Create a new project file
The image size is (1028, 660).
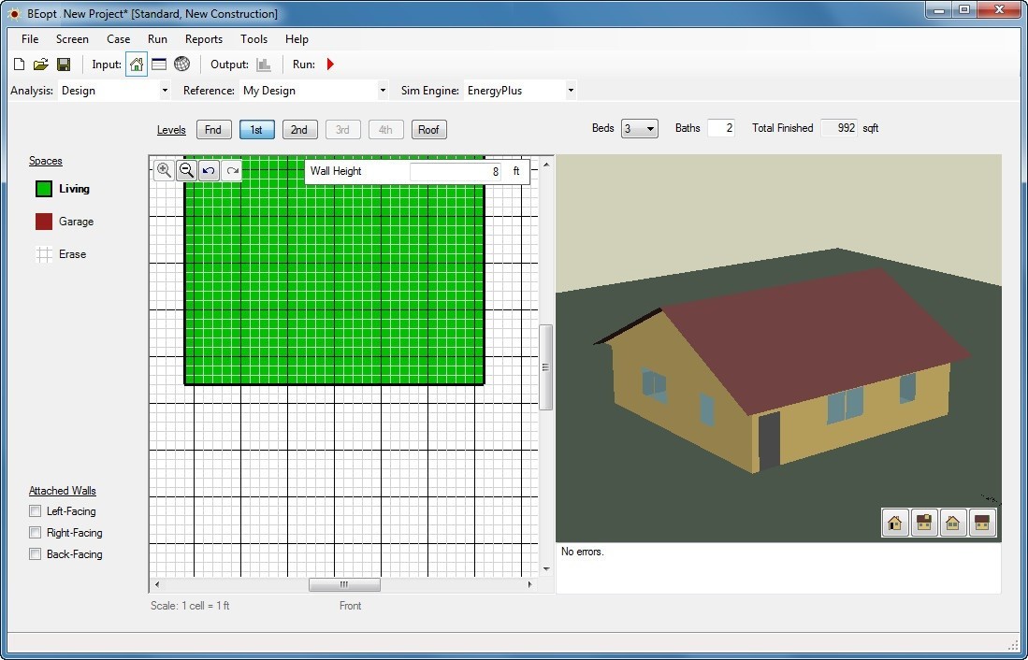click(x=20, y=65)
